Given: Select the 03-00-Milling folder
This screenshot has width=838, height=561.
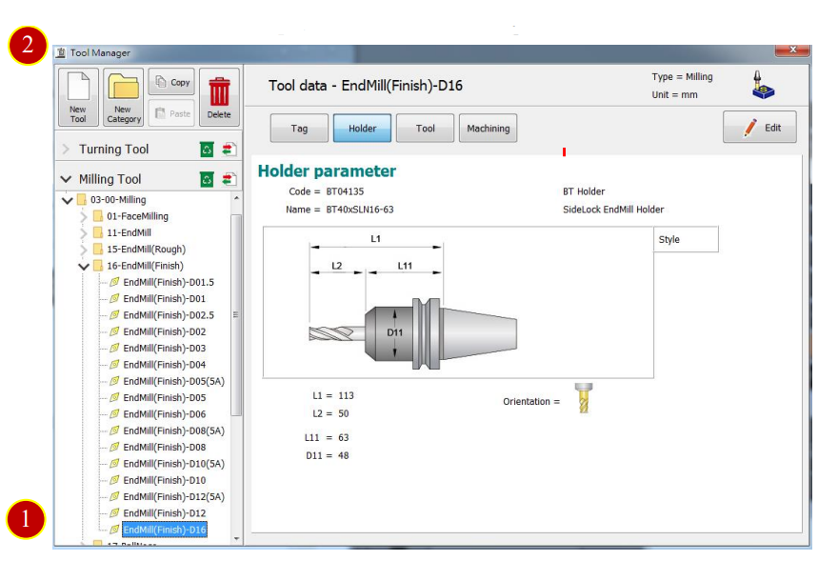Looking at the screenshot, I should point(118,200).
